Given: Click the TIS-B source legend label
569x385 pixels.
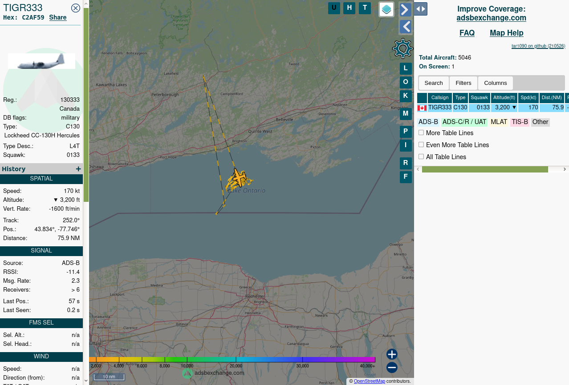Looking at the screenshot, I should 520,122.
